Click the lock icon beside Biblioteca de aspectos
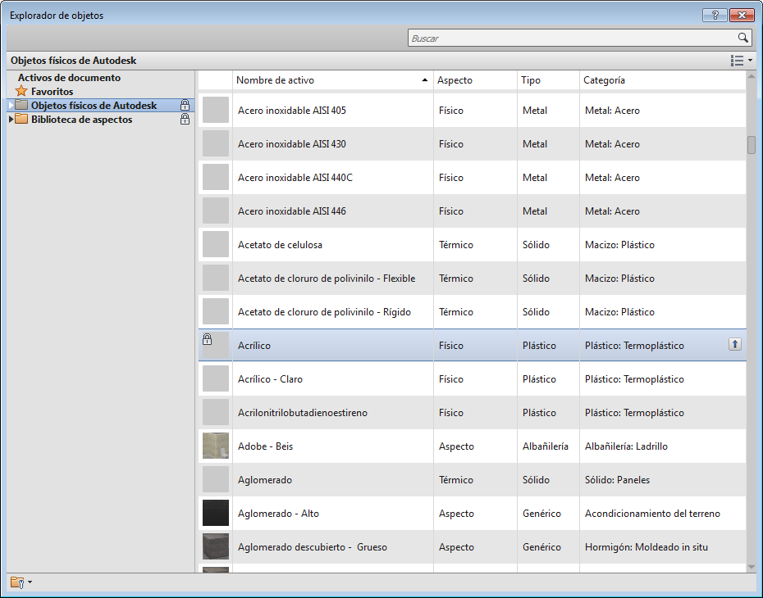This screenshot has height=598, width=763. [185, 119]
